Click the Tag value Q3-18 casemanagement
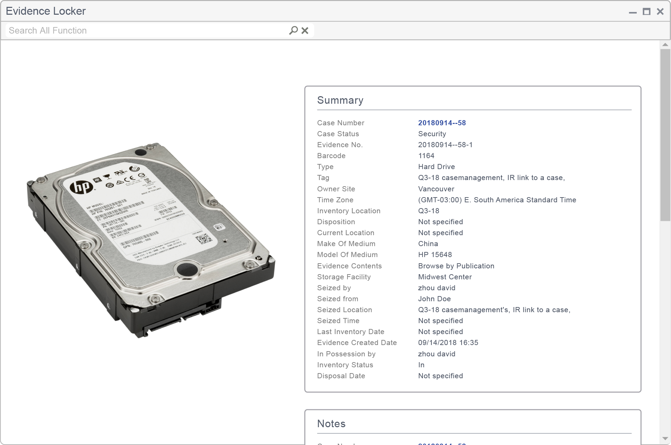The width and height of the screenshot is (671, 445). tap(491, 178)
